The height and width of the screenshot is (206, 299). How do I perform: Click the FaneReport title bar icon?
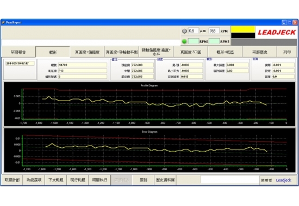tap(3, 22)
